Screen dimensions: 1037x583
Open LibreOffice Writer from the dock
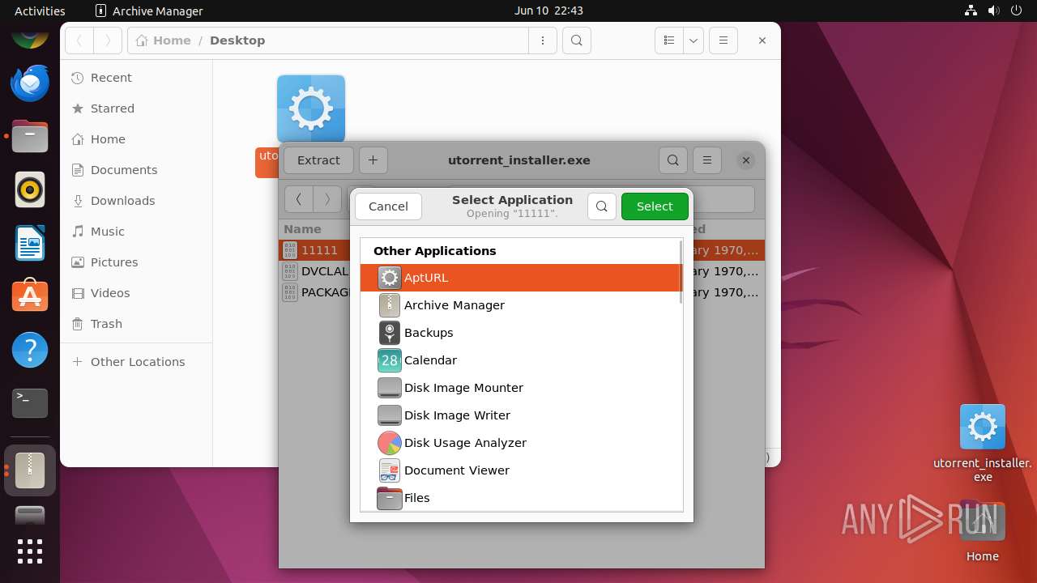click(x=30, y=243)
